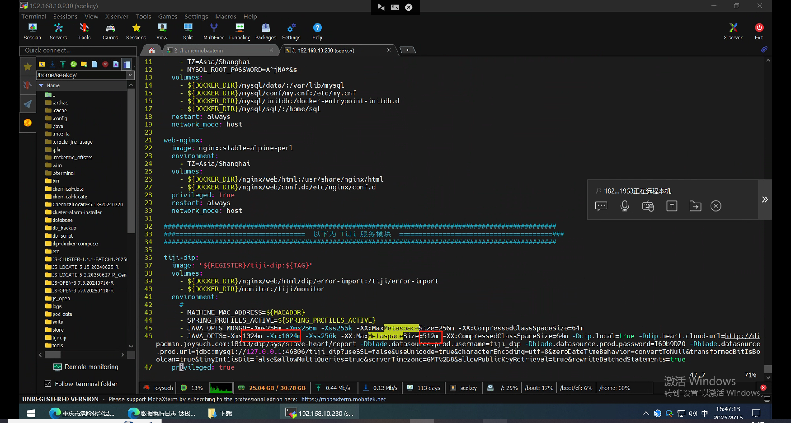The width and height of the screenshot is (791, 423).
Task: Open mobaxterm.mobatek.net link
Action: pos(343,399)
